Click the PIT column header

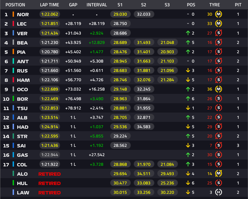[x=238, y=5]
